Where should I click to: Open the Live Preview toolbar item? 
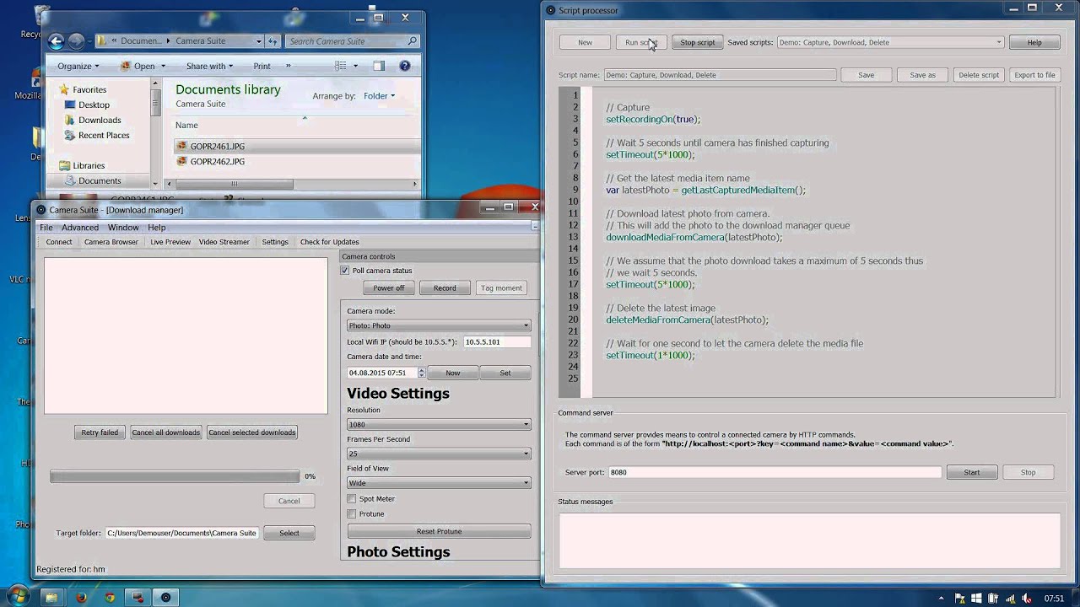coord(170,242)
